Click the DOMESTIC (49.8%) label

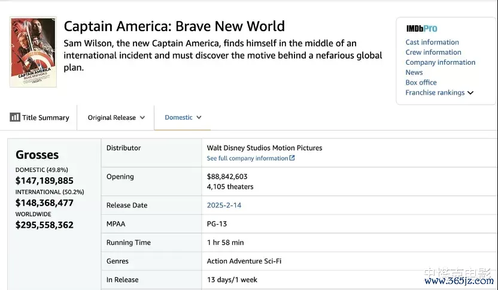tap(42, 170)
